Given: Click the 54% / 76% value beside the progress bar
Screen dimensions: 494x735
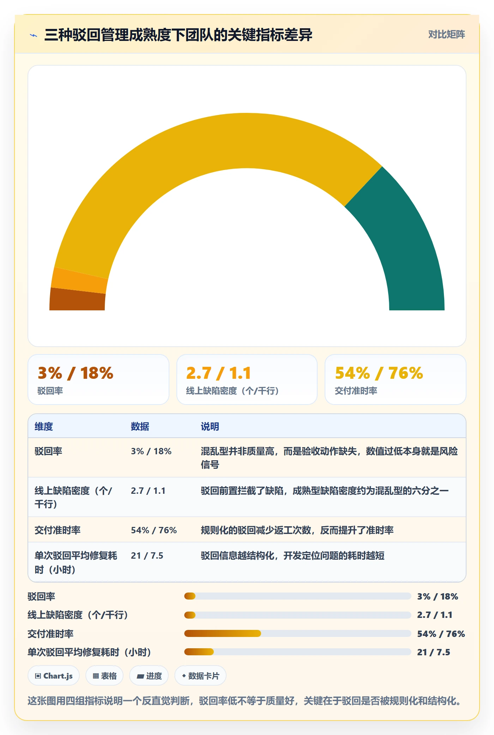Looking at the screenshot, I should 441,634.
